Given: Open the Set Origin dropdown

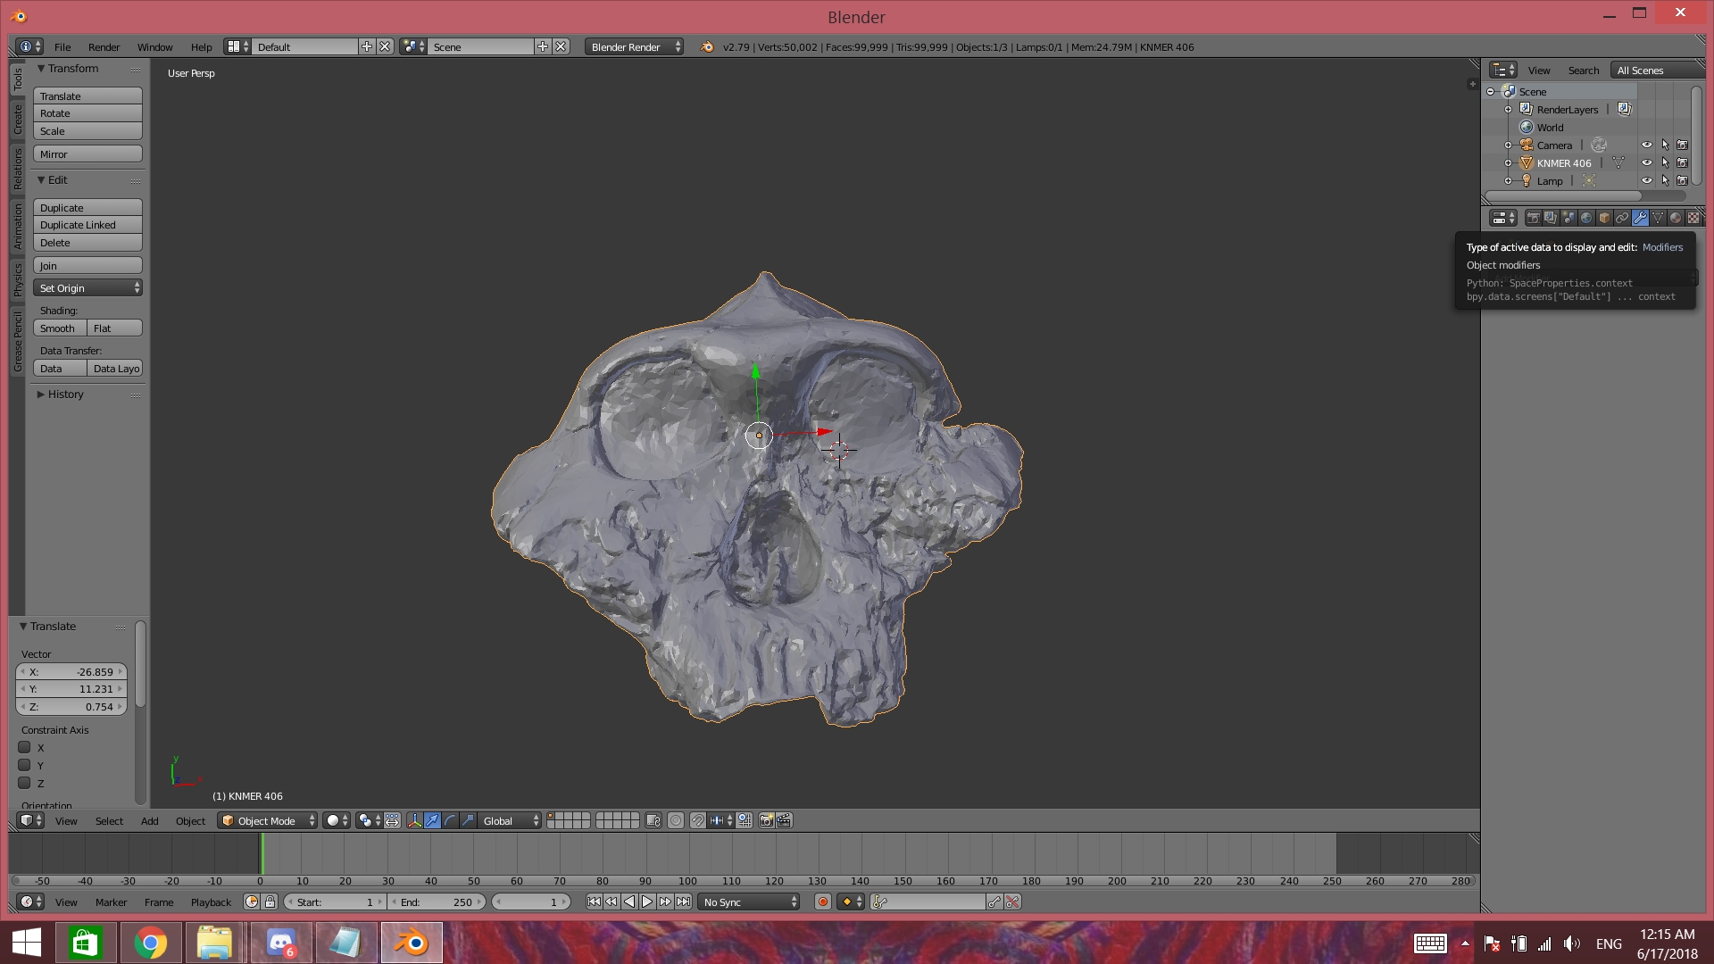Looking at the screenshot, I should (x=87, y=287).
